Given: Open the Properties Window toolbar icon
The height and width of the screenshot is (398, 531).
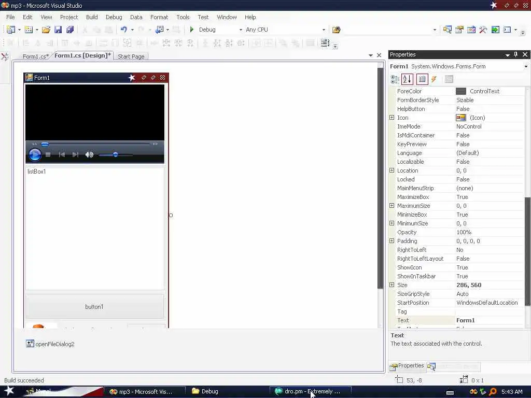Looking at the screenshot, I should tap(459, 30).
